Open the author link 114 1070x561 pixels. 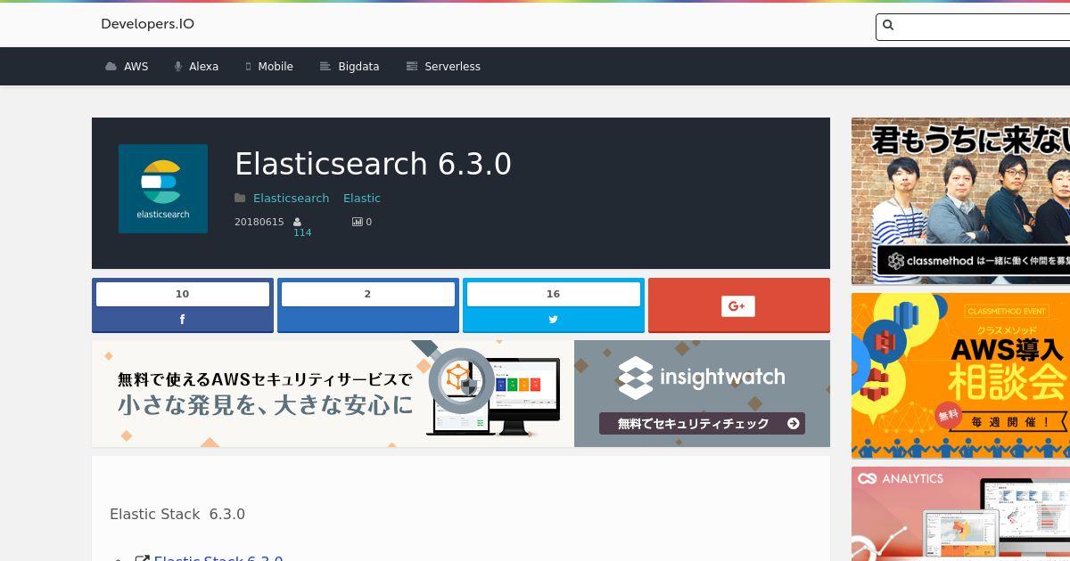tap(302, 232)
